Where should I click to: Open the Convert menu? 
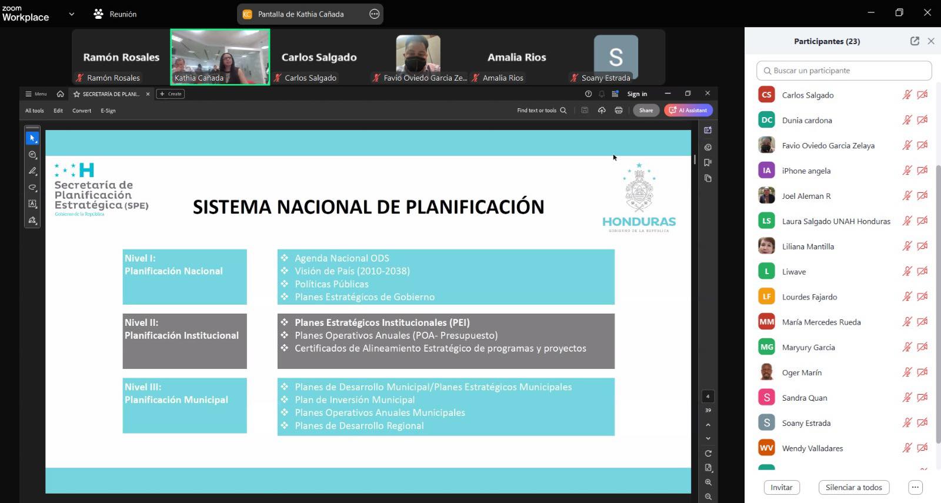(x=82, y=111)
